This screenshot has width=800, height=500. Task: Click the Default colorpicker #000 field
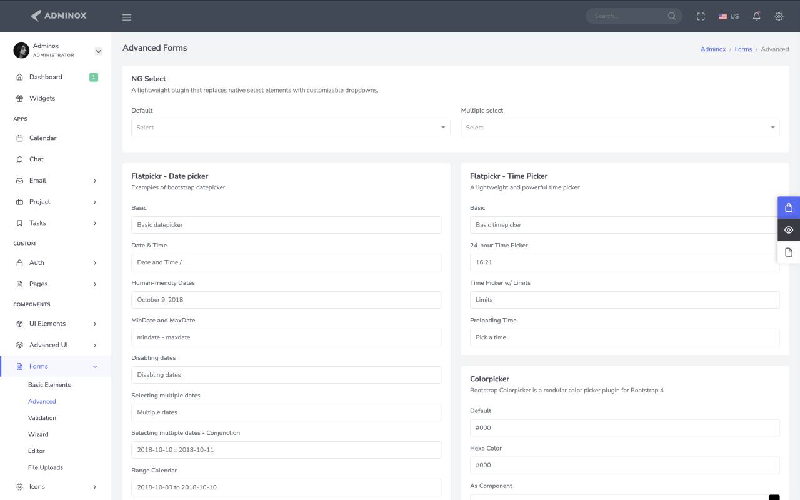click(625, 428)
